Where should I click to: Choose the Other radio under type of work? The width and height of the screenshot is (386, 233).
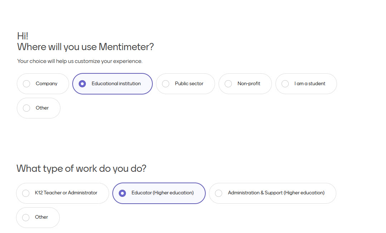[x=26, y=217]
